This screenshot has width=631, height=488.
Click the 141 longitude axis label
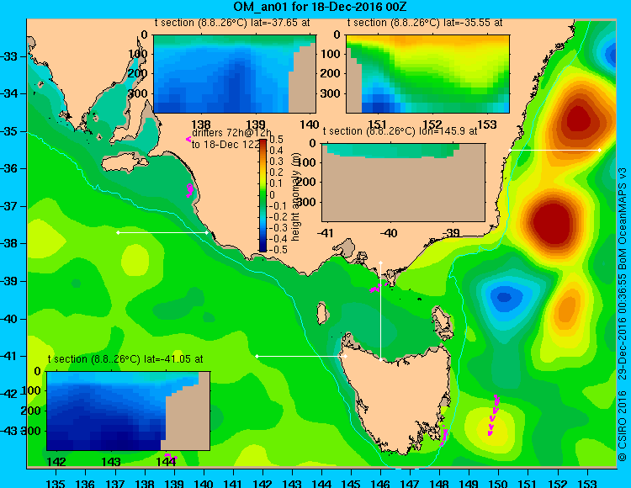coord(233,483)
